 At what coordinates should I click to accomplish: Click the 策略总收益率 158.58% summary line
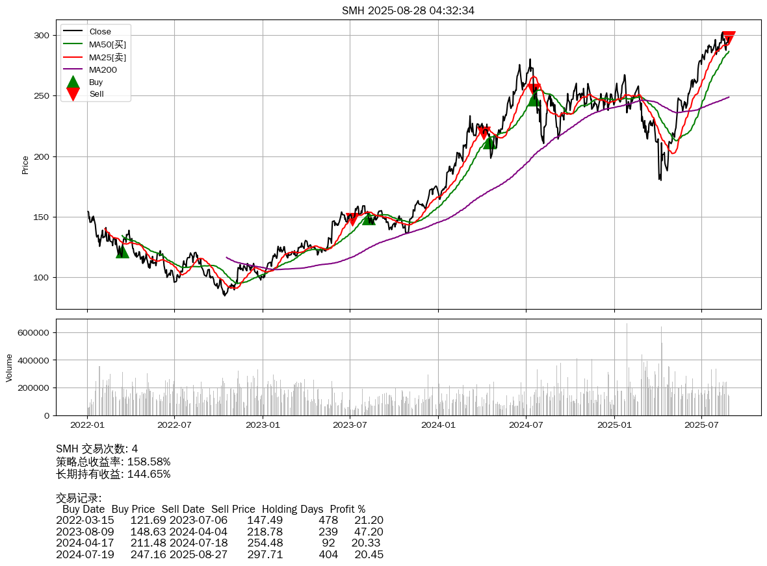[113, 461]
